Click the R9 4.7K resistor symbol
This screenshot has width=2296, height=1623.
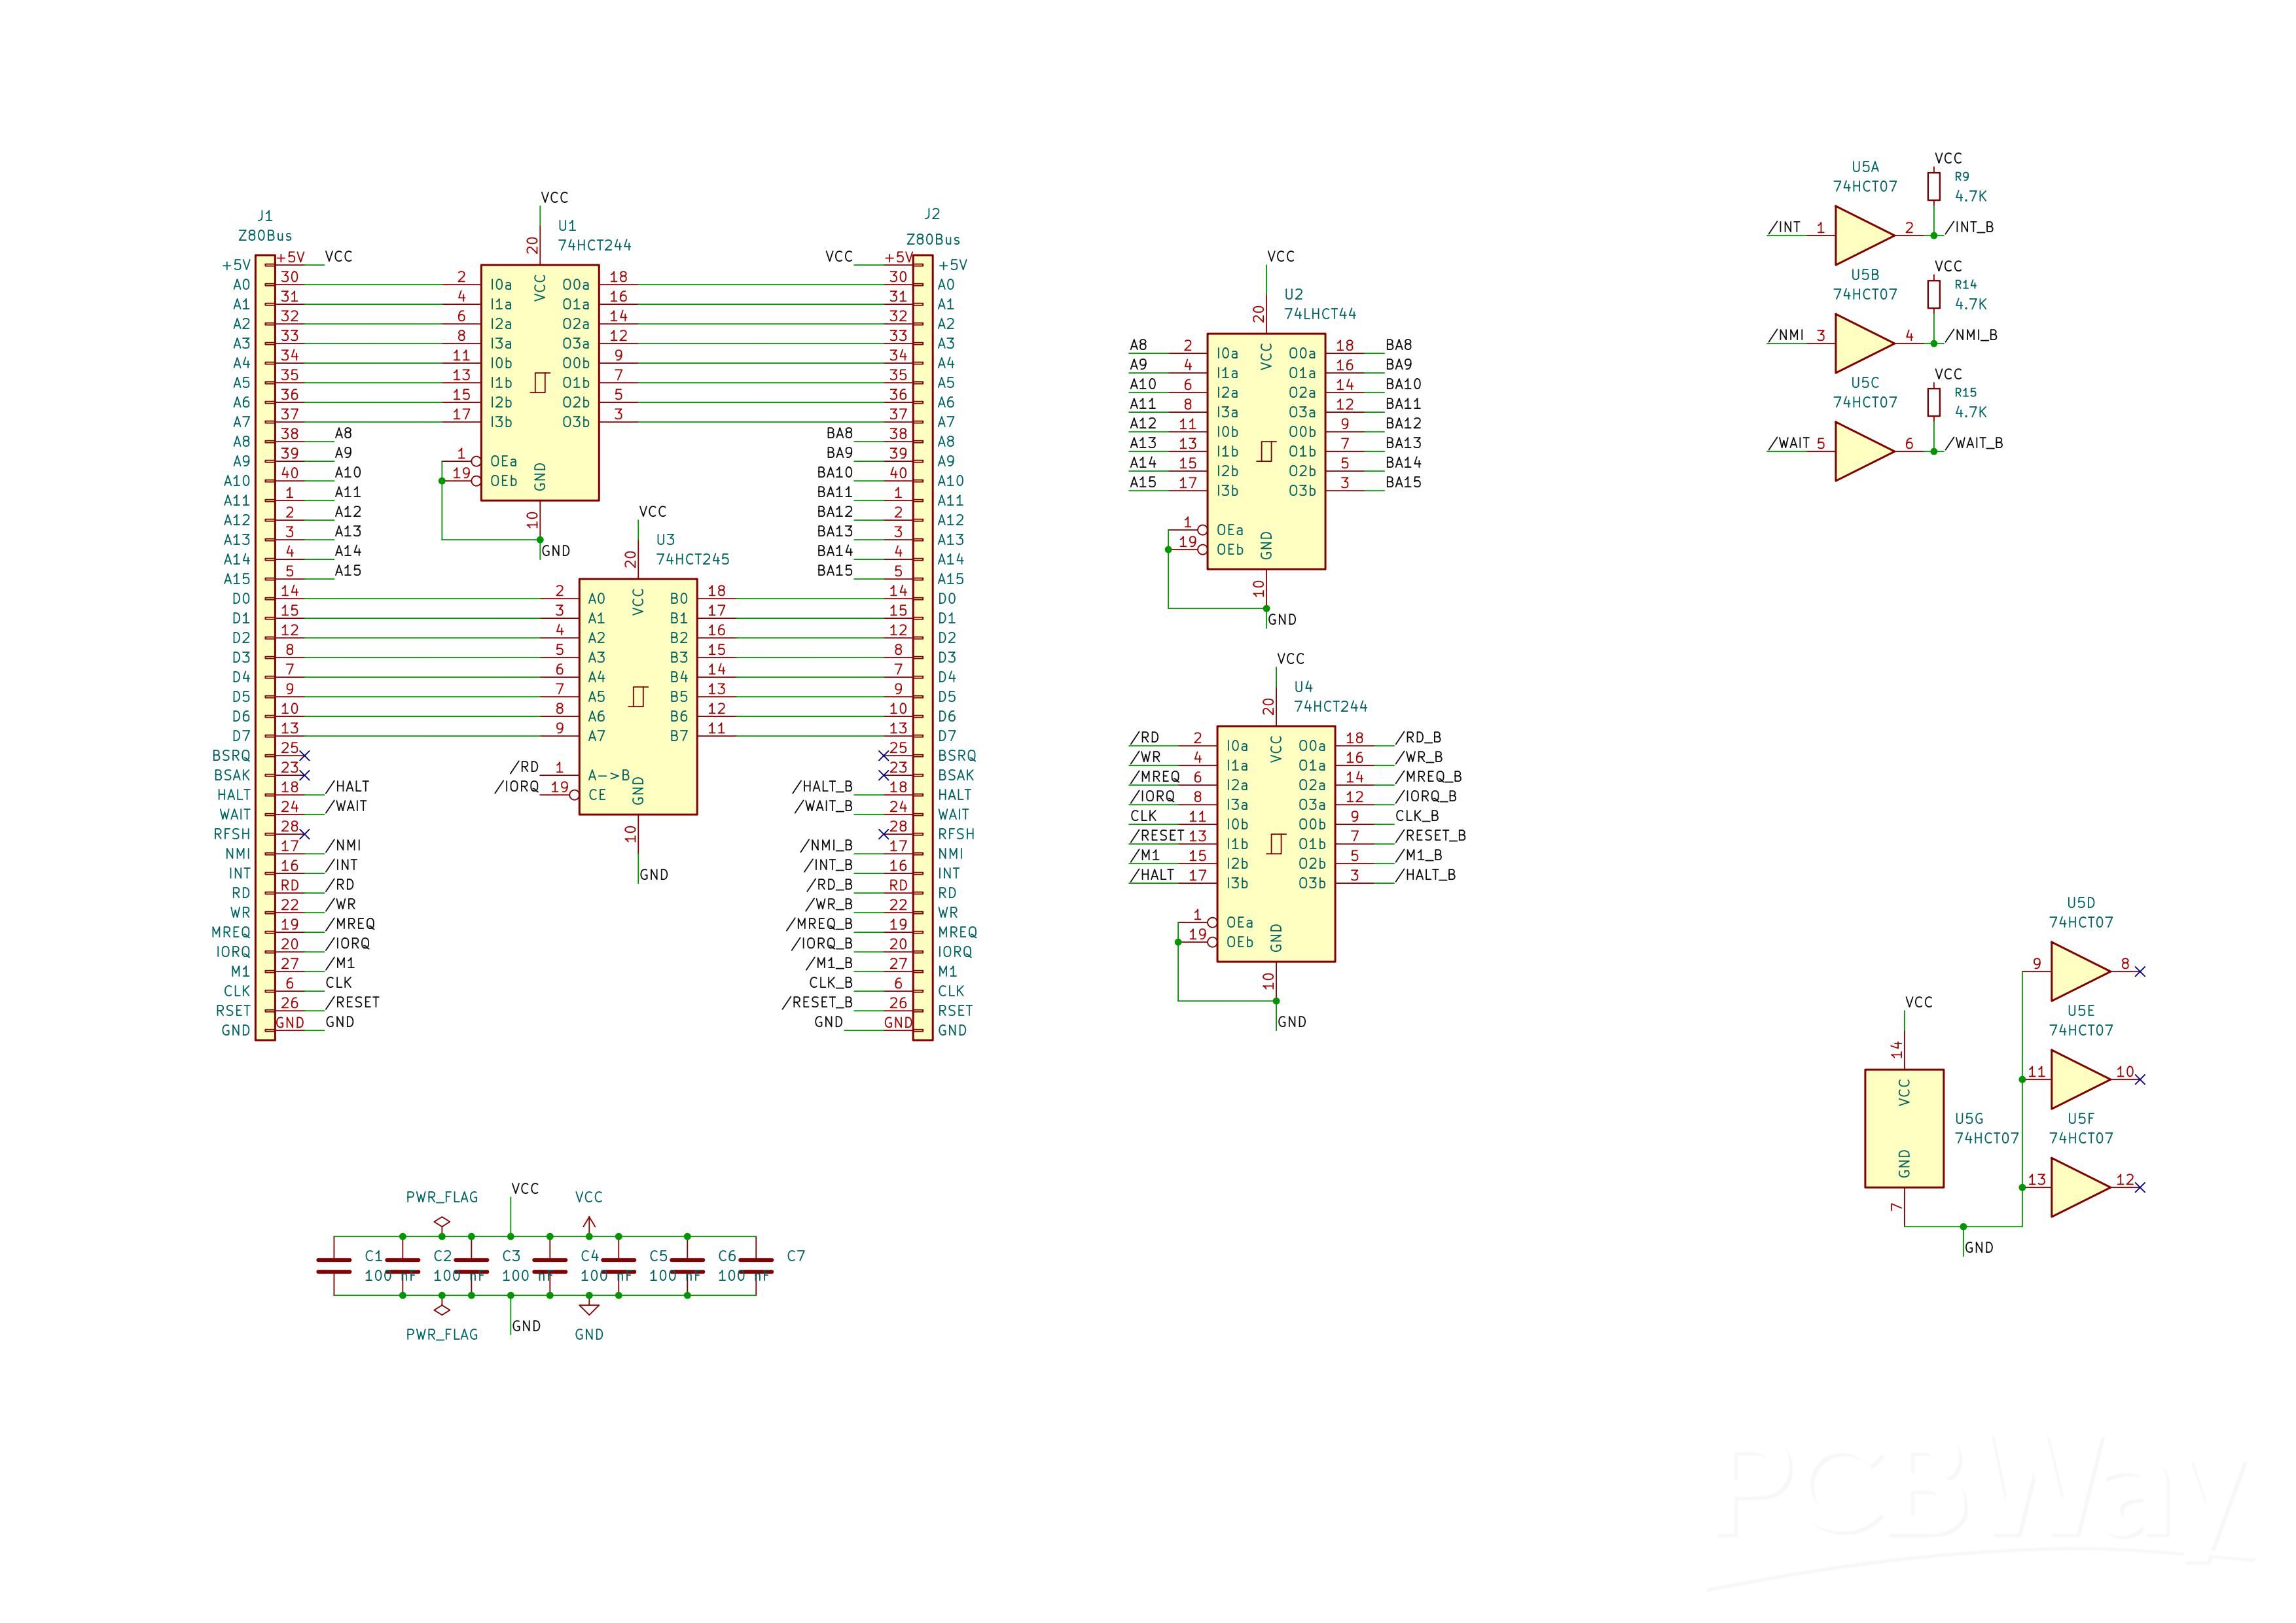(x=1934, y=187)
